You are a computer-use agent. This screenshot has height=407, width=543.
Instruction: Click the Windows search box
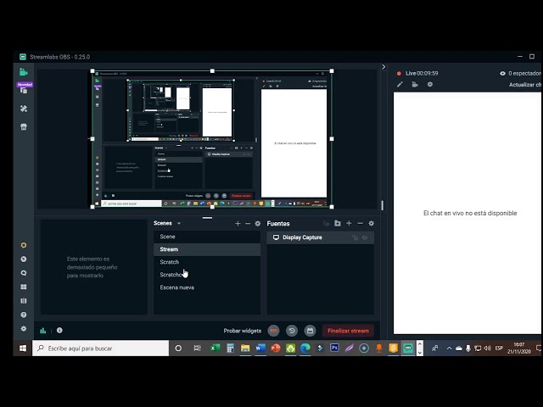tap(100, 348)
